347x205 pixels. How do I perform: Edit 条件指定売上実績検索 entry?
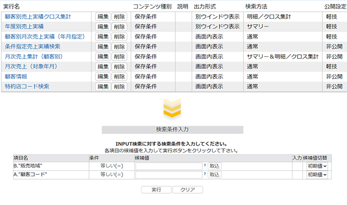[103, 47]
